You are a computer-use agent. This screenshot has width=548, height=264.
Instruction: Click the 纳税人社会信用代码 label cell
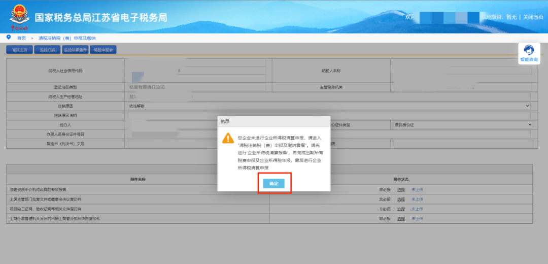click(65, 71)
